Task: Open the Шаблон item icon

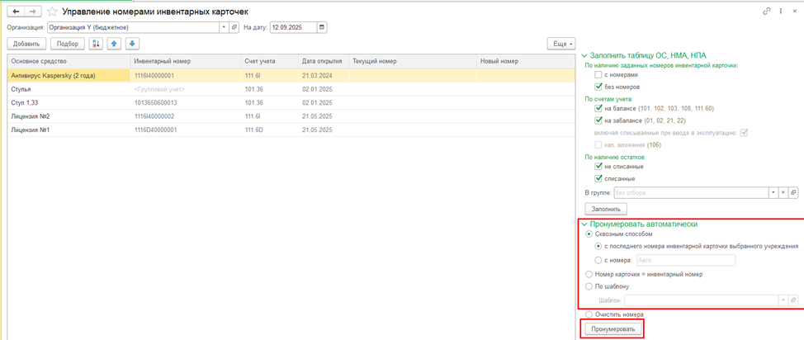Action: click(792, 300)
